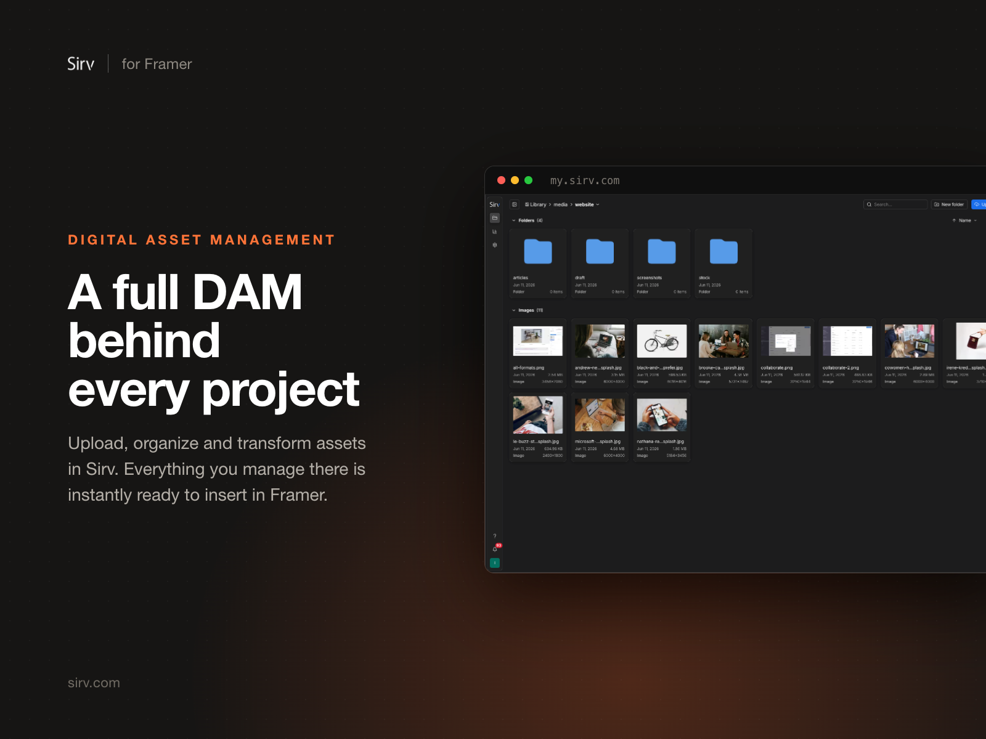Click the New folder button
This screenshot has width=986, height=739.
(x=949, y=204)
